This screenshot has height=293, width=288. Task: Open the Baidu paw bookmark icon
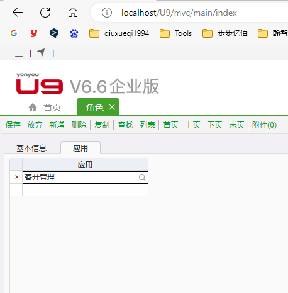tap(74, 33)
